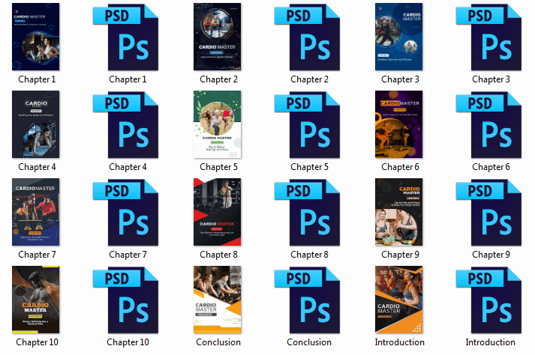This screenshot has width=535, height=355.
Task: Click the Chapter 7 PSD file icon
Action: [126, 213]
